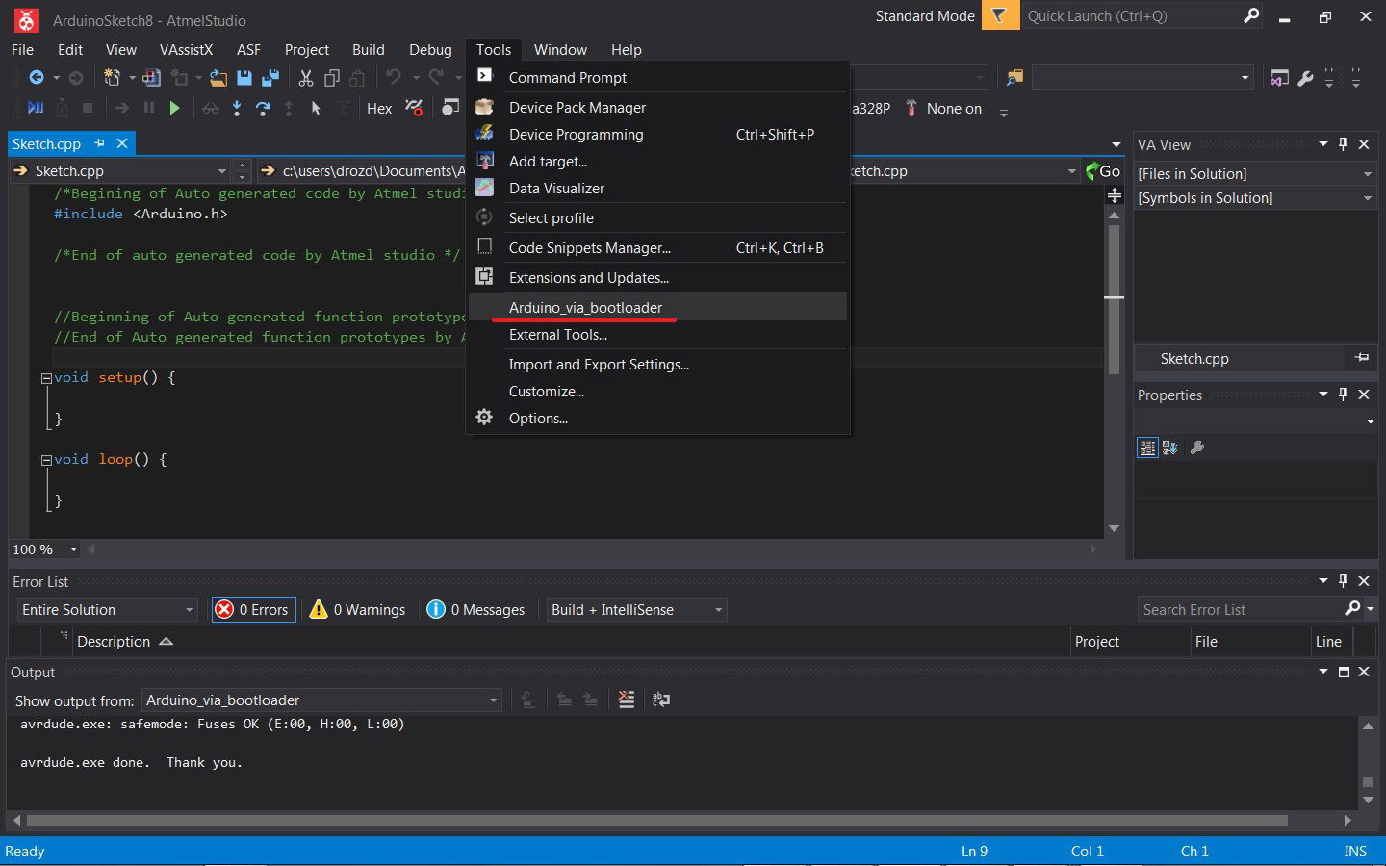
Task: Toggle the 0 Warnings filter
Action: pyautogui.click(x=358, y=609)
